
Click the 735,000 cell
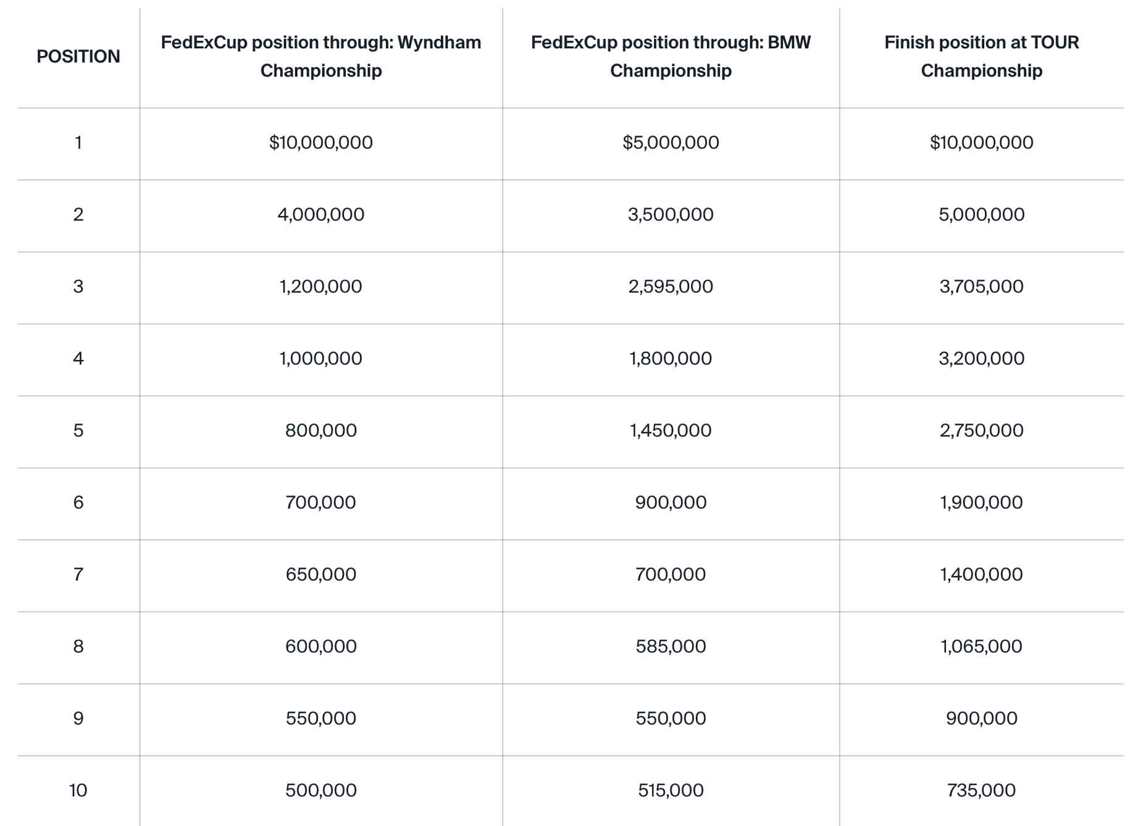(981, 790)
